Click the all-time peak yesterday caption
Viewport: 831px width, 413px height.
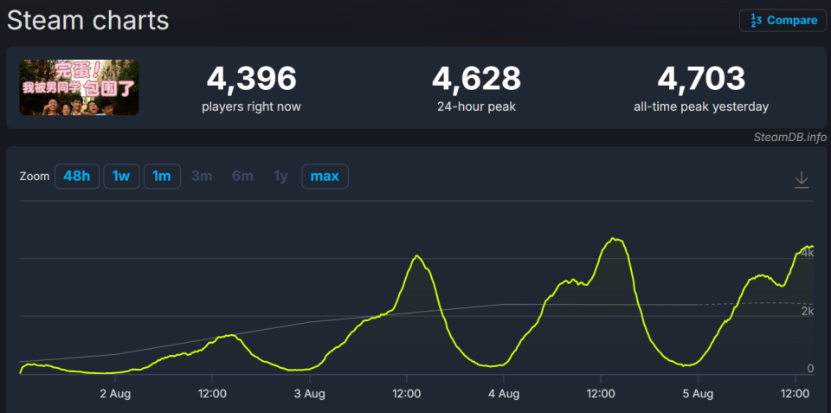click(701, 106)
